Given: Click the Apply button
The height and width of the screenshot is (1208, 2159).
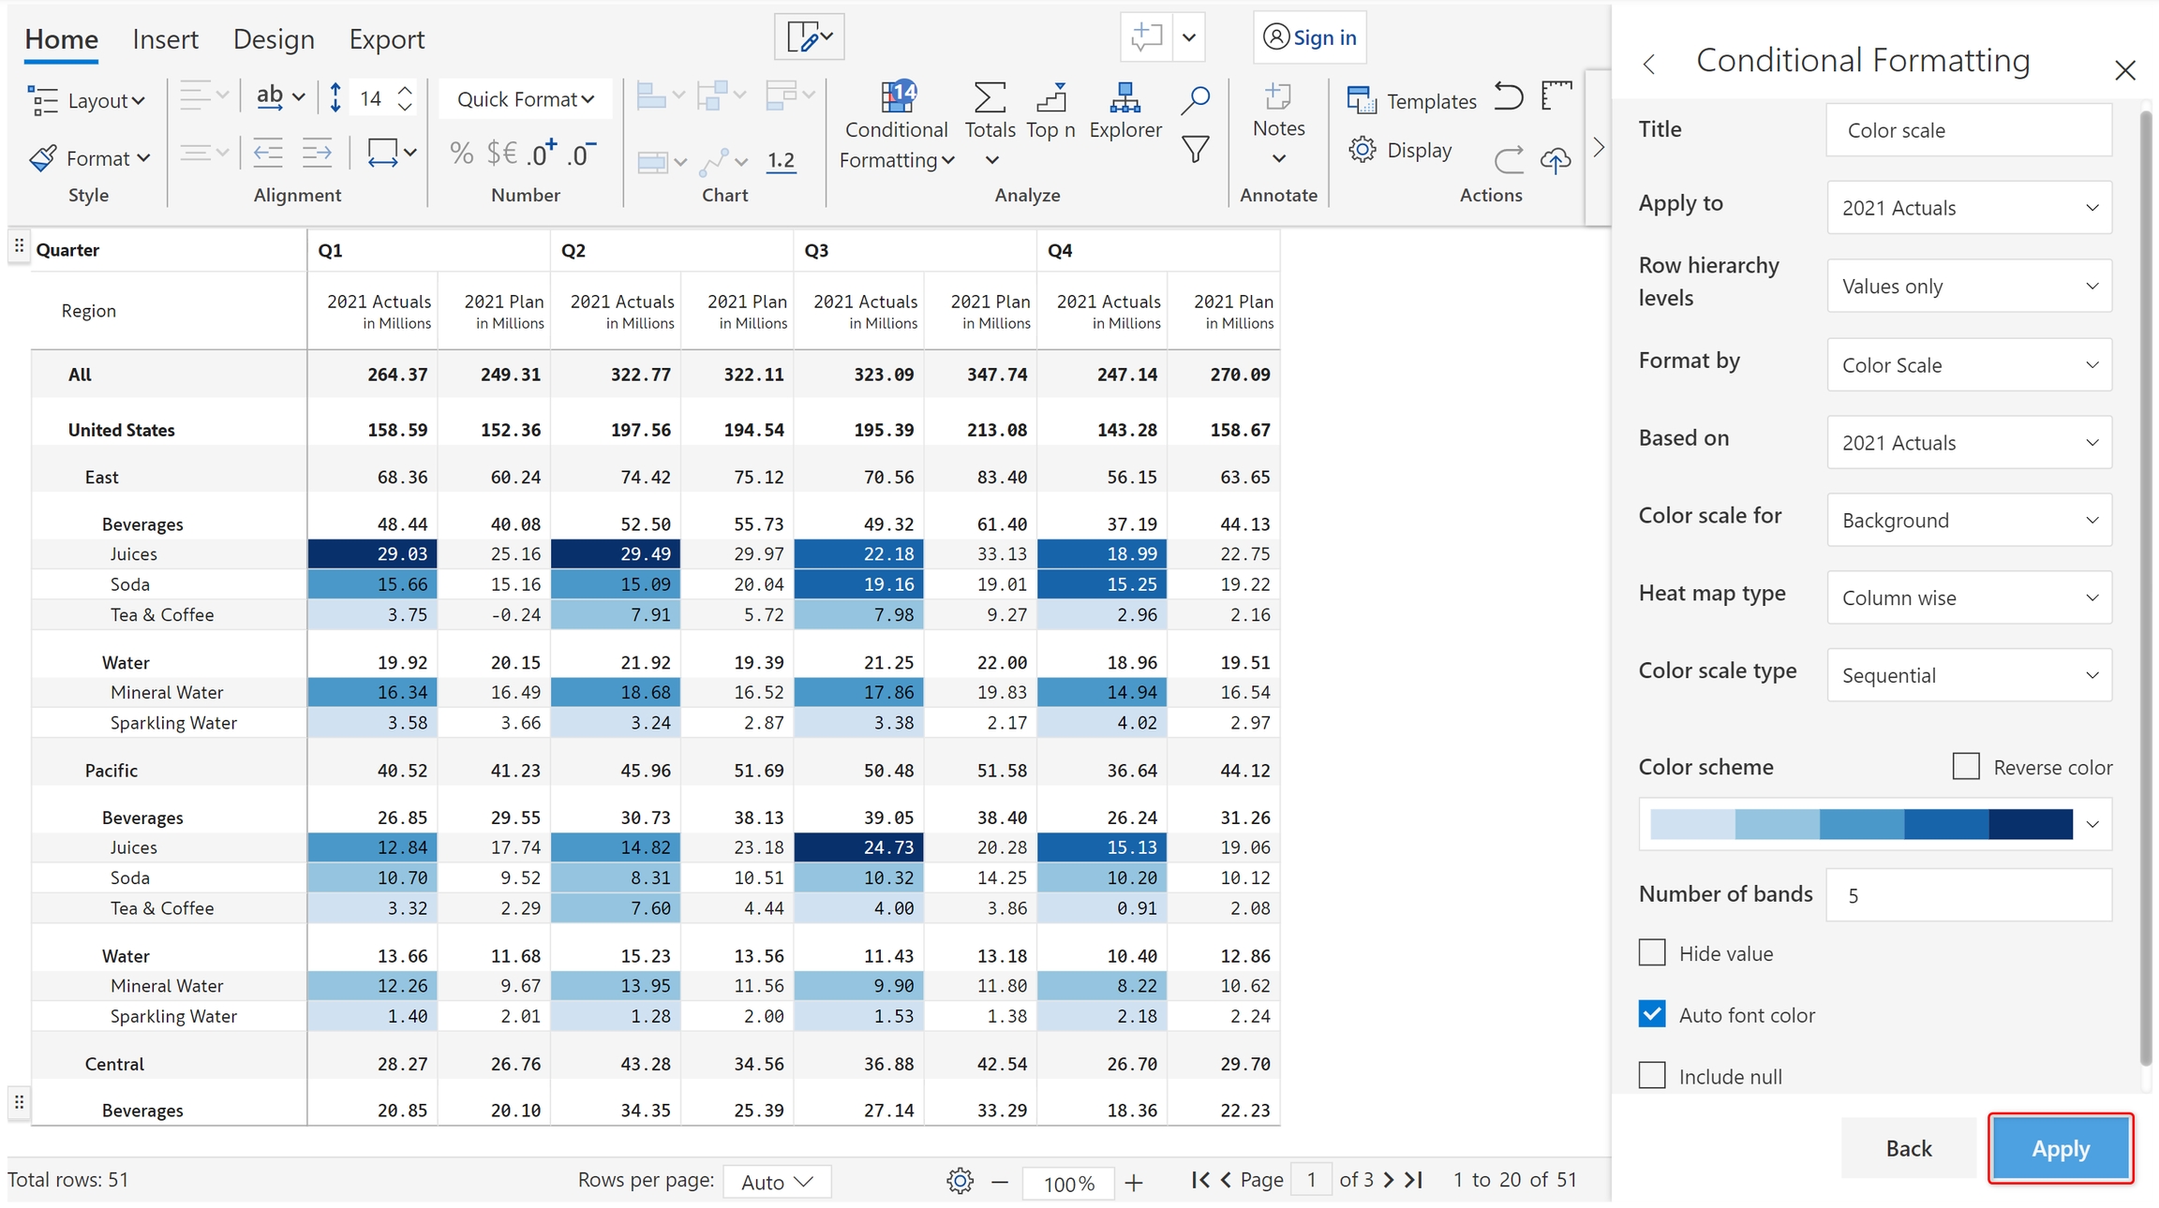Looking at the screenshot, I should click(x=2060, y=1148).
